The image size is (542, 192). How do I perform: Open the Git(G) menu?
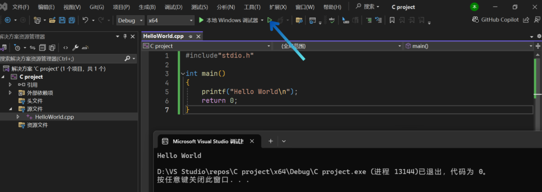click(x=97, y=7)
